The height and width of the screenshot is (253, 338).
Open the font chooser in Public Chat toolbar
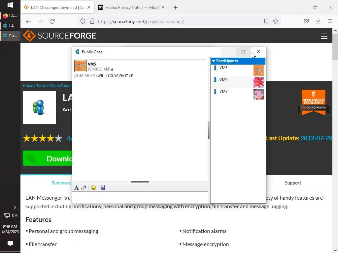(76, 187)
